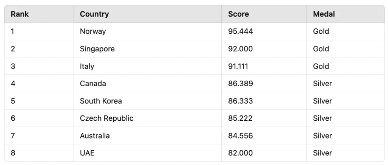The width and height of the screenshot is (388, 165).
Task: Select the Singapore country cell
Action: (97, 49)
